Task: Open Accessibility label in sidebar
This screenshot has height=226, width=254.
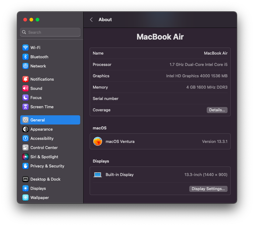Action: point(42,138)
